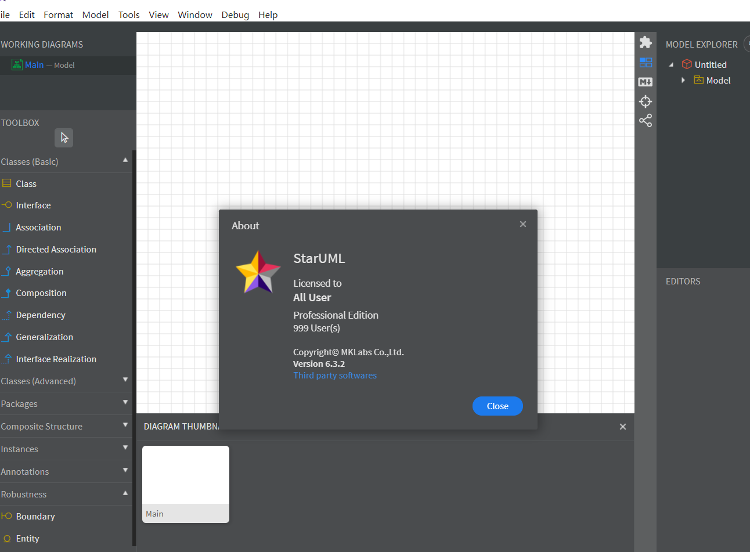Click the share icon in sidebar
750x552 pixels.
(x=646, y=120)
